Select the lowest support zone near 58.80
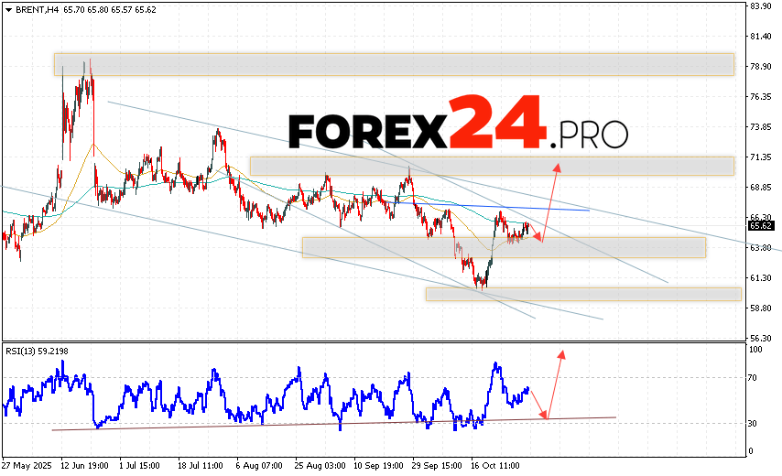782x476 pixels. point(583,294)
